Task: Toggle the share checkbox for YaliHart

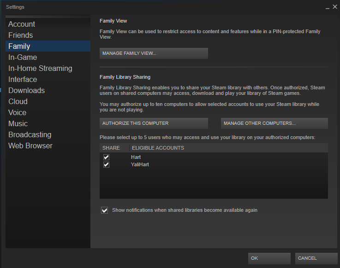Action: 106,164
